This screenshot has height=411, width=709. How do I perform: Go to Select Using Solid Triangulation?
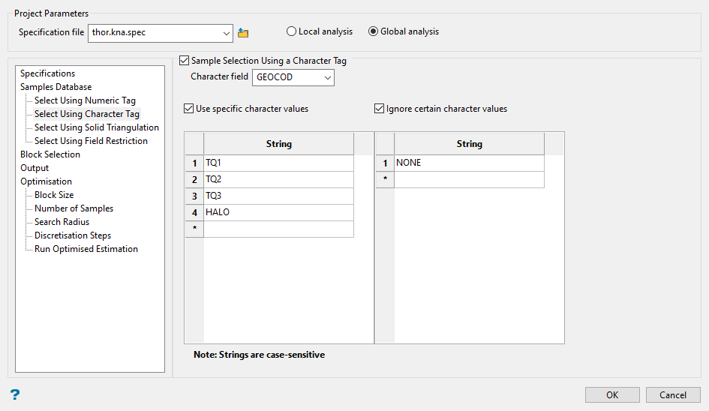[x=96, y=127]
